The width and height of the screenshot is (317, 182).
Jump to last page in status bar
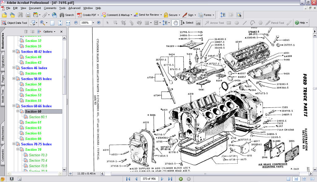pos(170,179)
